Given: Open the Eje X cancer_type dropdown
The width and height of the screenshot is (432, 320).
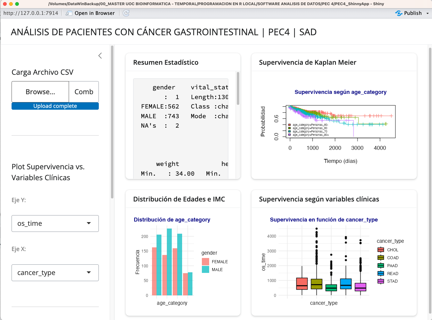Looking at the screenshot, I should click(55, 273).
